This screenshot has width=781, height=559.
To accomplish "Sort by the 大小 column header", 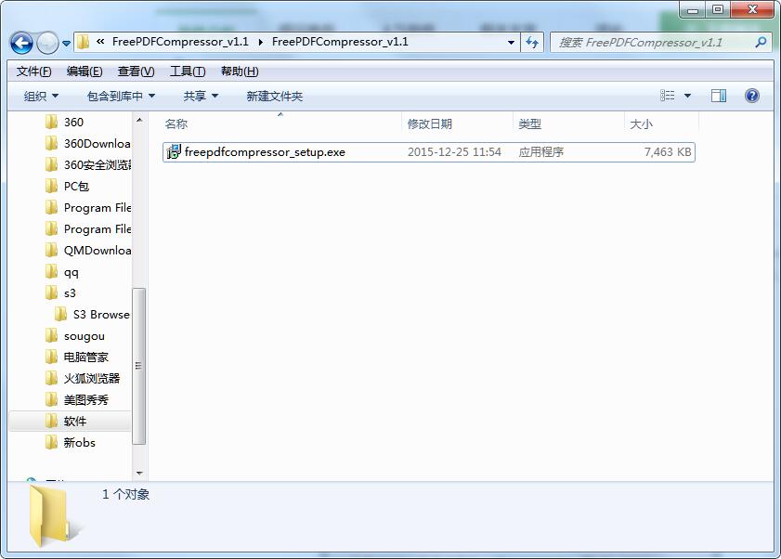I will tap(641, 124).
